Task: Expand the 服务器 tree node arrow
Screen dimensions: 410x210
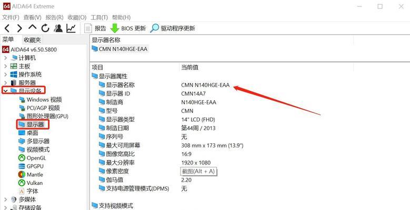Action: click(5, 83)
